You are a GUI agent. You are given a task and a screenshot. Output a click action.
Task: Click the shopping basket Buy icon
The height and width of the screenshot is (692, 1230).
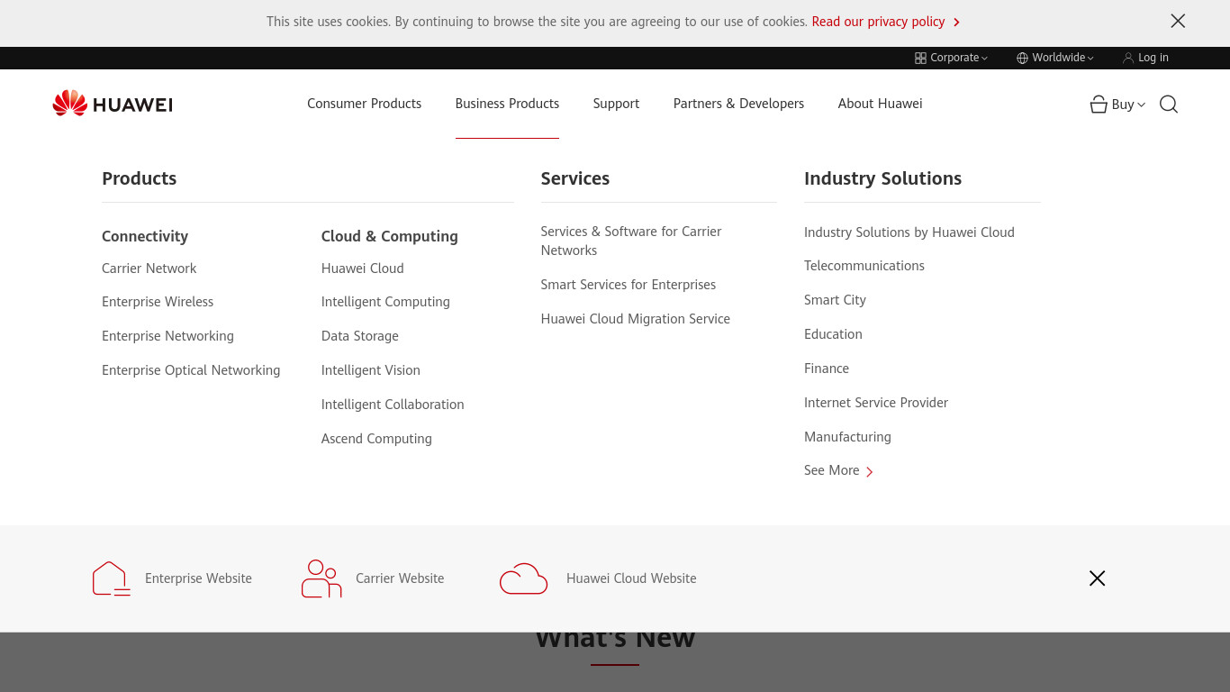pyautogui.click(x=1099, y=105)
